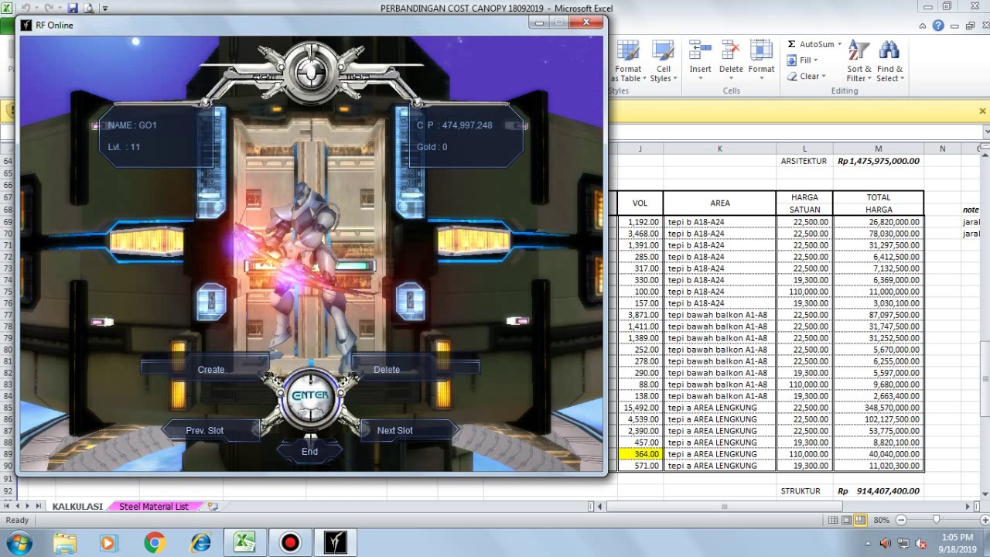Viewport: 990px width, 557px height.
Task: Click the zoom slider handle
Action: [936, 521]
